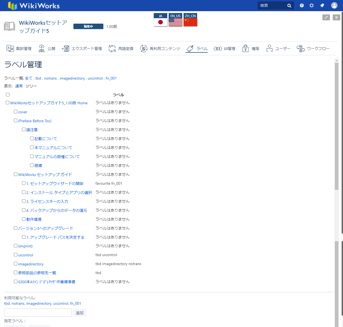Close the document panel with X
Image resolution: width=343 pixels, height=327 pixels.
point(336,17)
